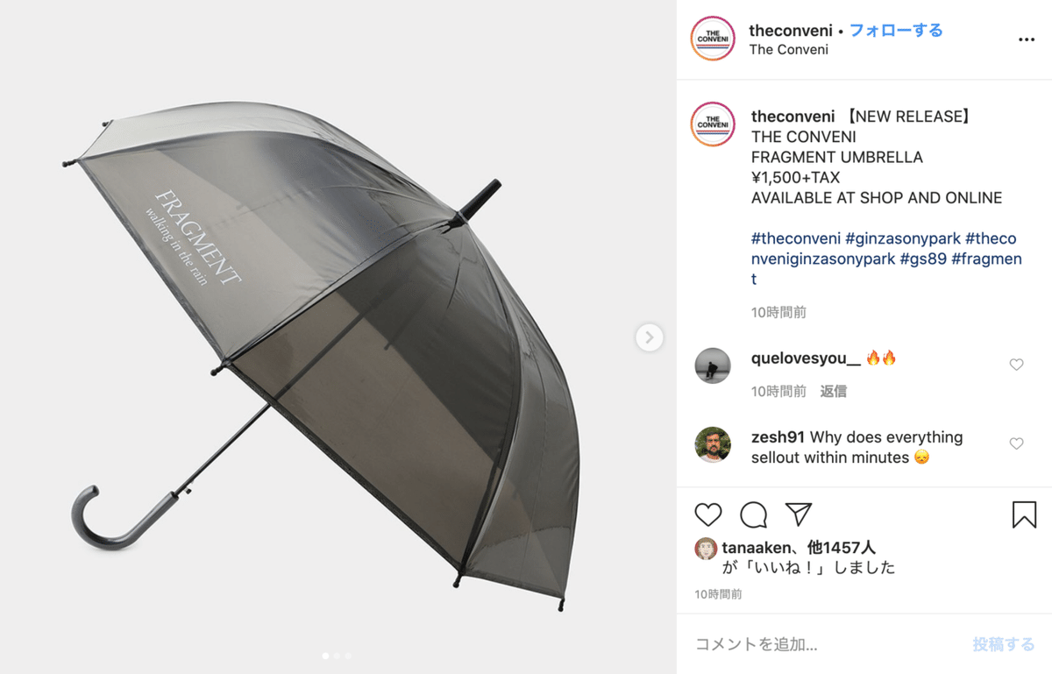1052x674 pixels.
Task: Like the post with the heart icon
Action: (708, 514)
